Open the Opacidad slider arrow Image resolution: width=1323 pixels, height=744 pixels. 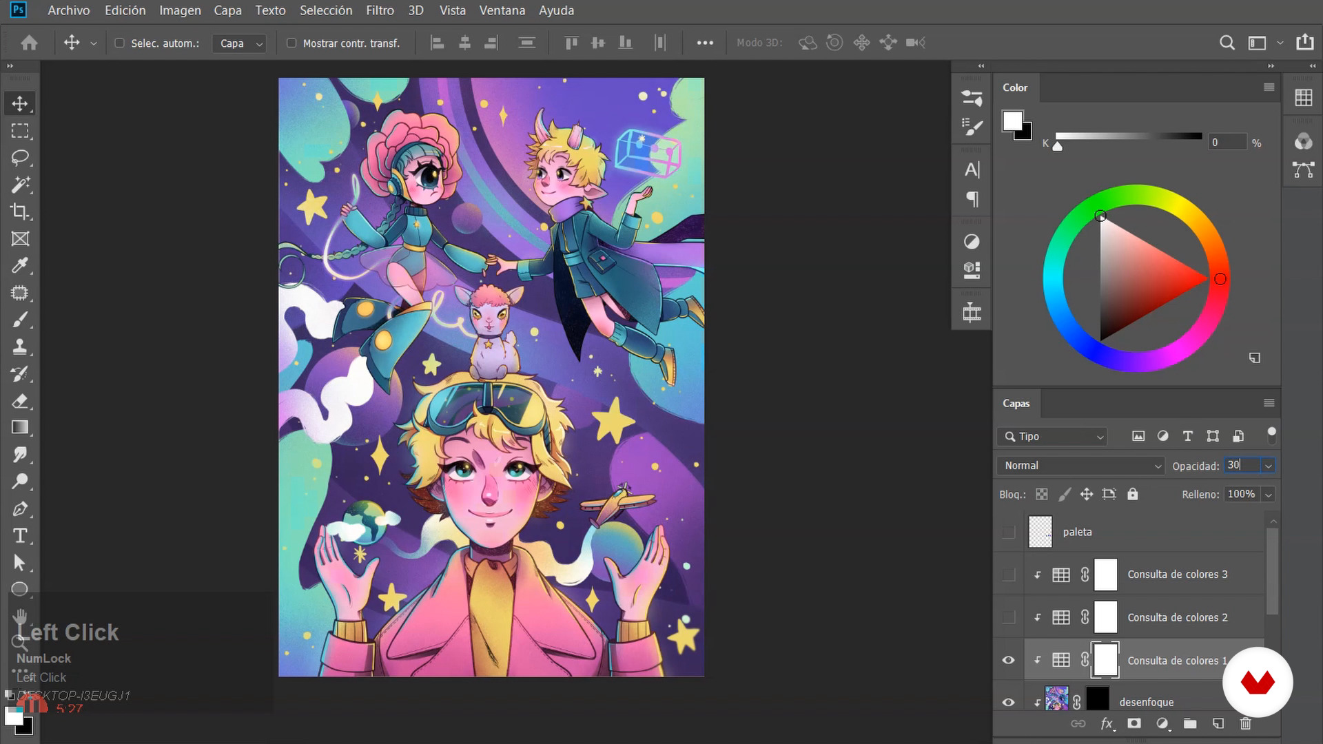click(x=1268, y=466)
